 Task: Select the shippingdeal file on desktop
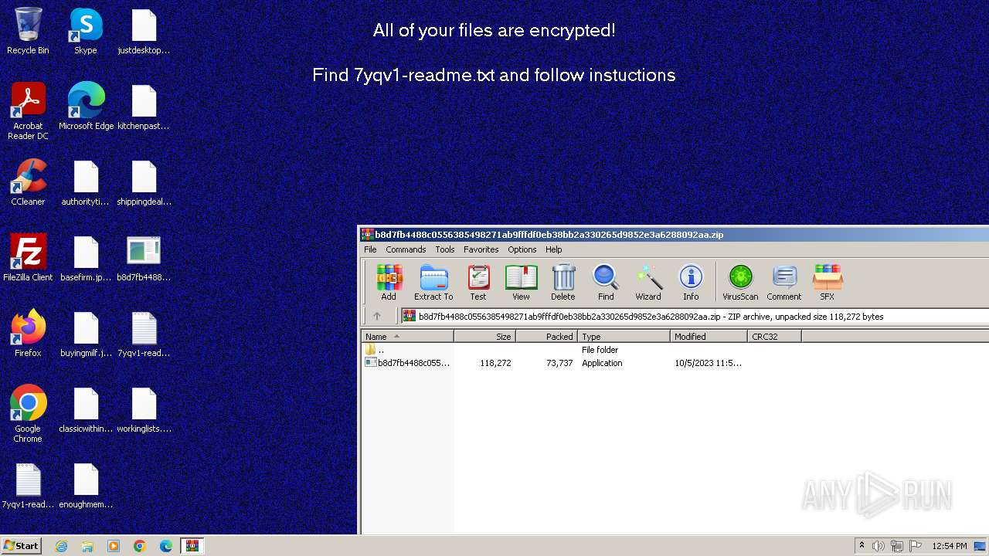tap(144, 182)
